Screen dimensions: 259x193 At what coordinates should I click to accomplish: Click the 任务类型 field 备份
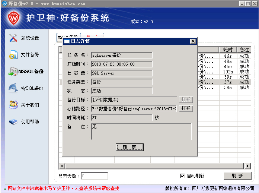point(122,82)
